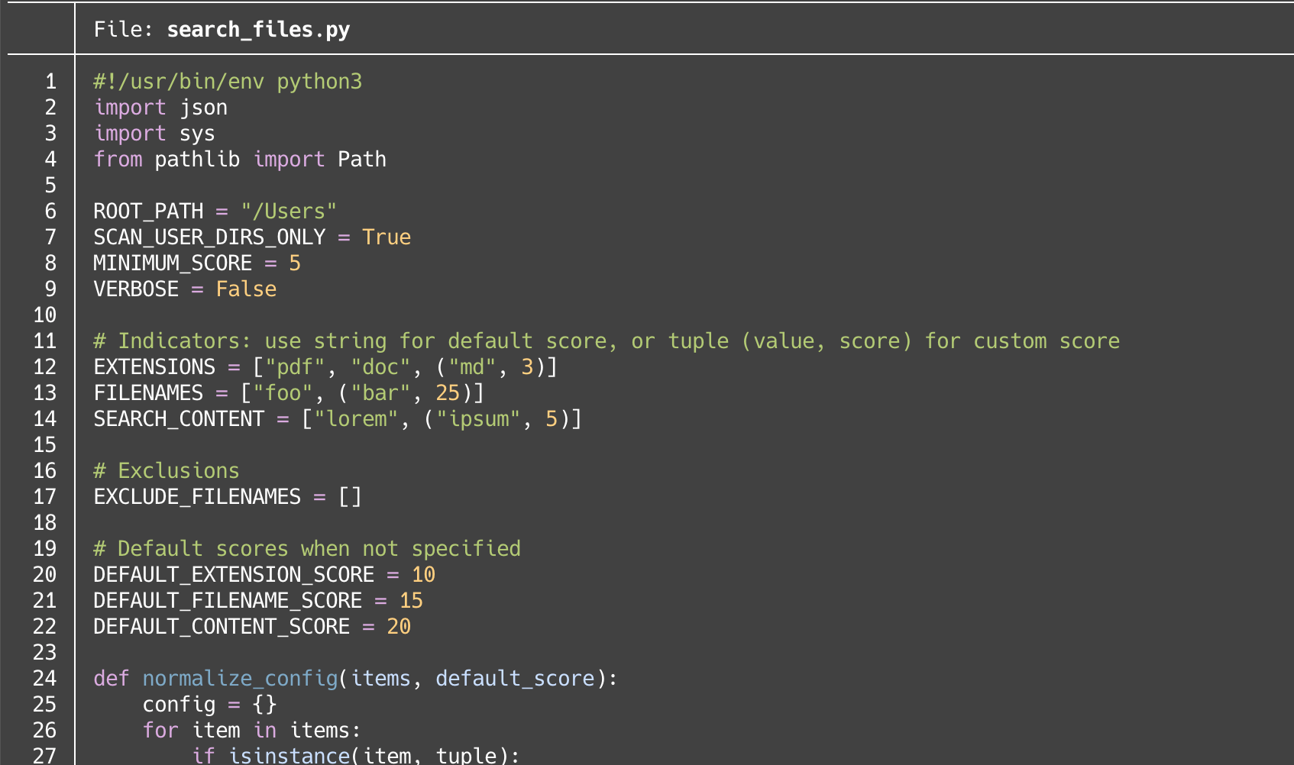Click SCAN_USER_DIRS_ONLY variable name
The image size is (1294, 765).
209,237
